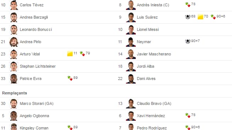Click Neymar's goal ball icon

(188, 41)
